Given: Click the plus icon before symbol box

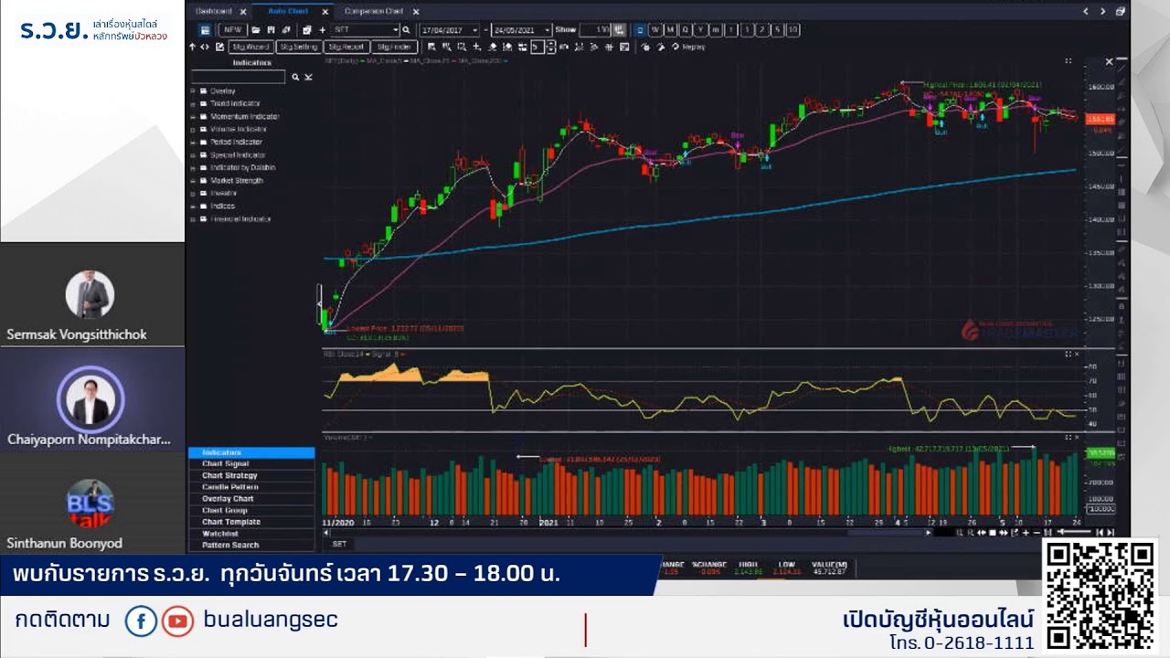Looking at the screenshot, I should 323,29.
